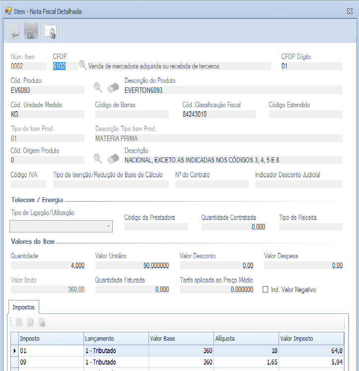Image resolution: width=359 pixels, height=371 pixels.
Task: Click the Alíquota column header
Action: click(246, 338)
